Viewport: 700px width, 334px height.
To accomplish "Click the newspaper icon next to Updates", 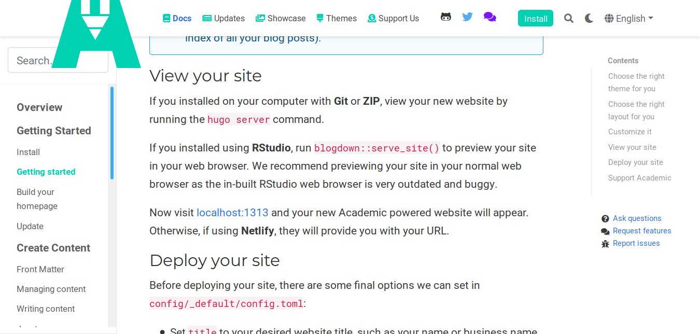I will coord(207,18).
